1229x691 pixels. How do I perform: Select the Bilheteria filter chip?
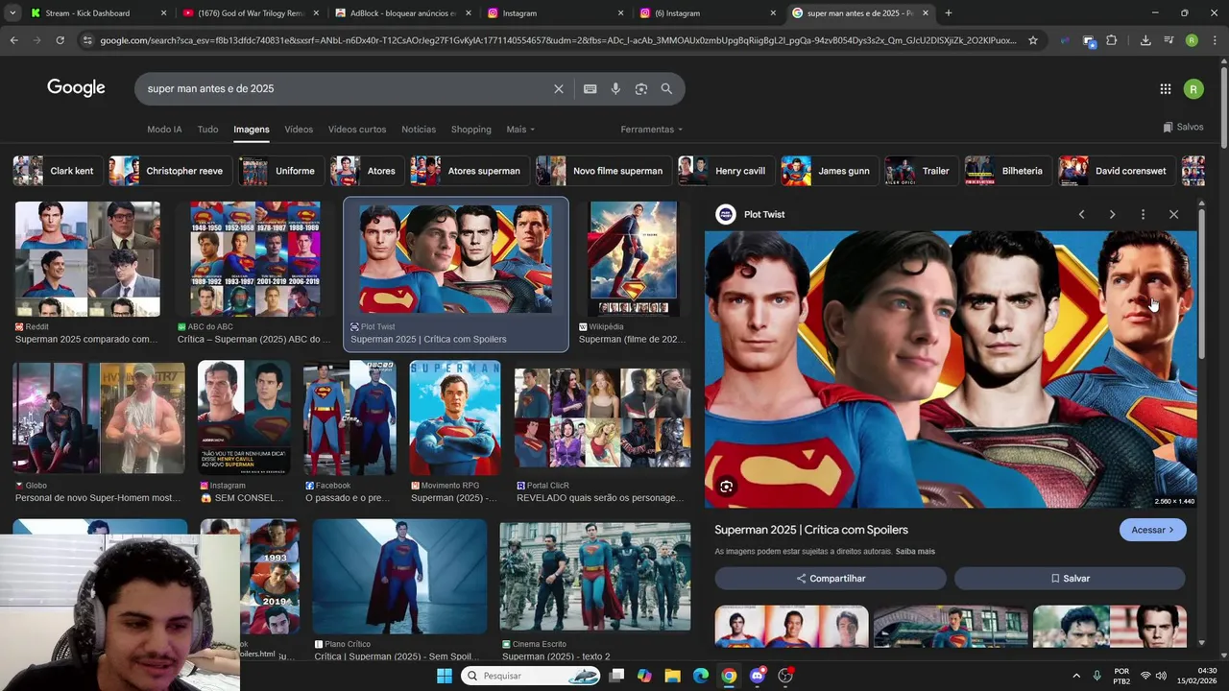pos(1006,171)
